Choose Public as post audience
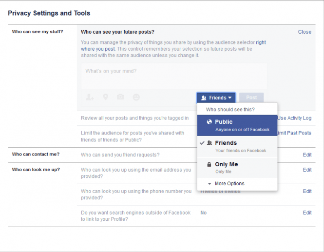The image size is (324, 252). click(x=237, y=125)
